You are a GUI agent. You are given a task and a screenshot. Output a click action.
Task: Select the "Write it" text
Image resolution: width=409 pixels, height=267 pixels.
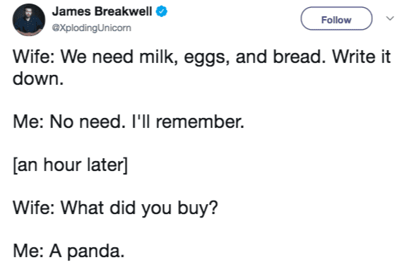pos(362,57)
